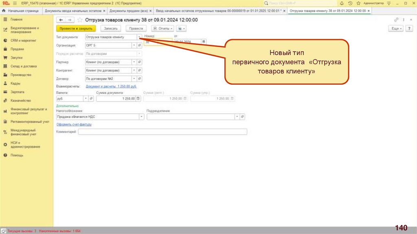The height and width of the screenshot is (234, 417).
Task: Open the Валюта record via its open icon
Action: click(91, 99)
